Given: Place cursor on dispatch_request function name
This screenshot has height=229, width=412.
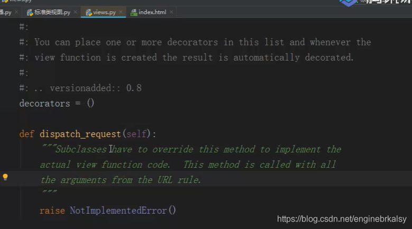Looking at the screenshot, I should pos(80,134).
